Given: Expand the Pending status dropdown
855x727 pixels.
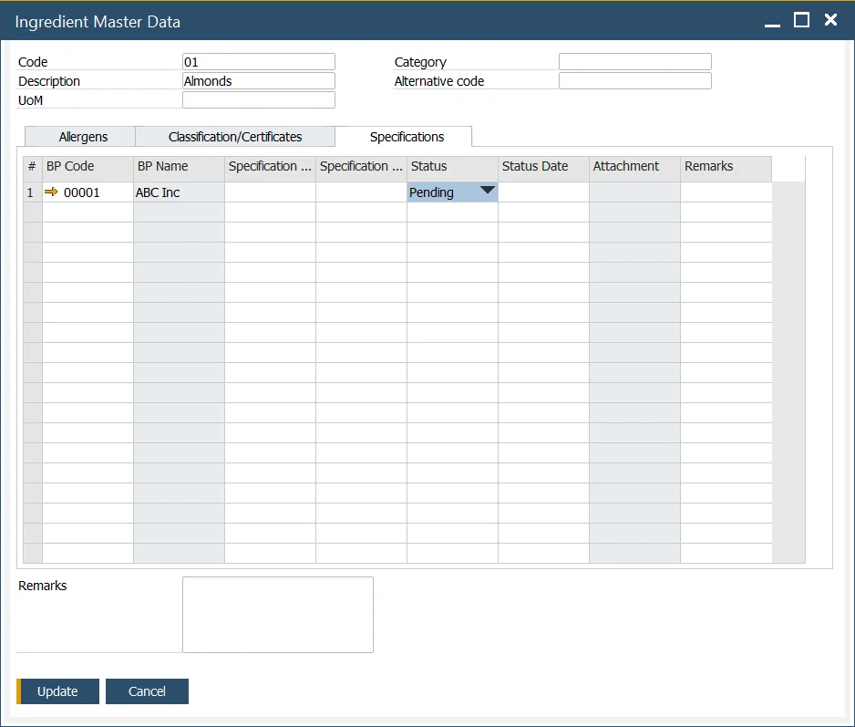Looking at the screenshot, I should coord(488,192).
